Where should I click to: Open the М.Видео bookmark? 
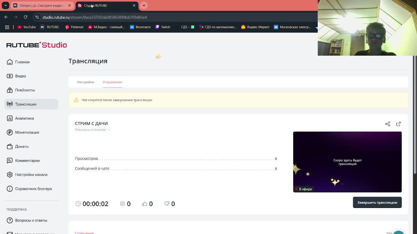tap(106, 27)
